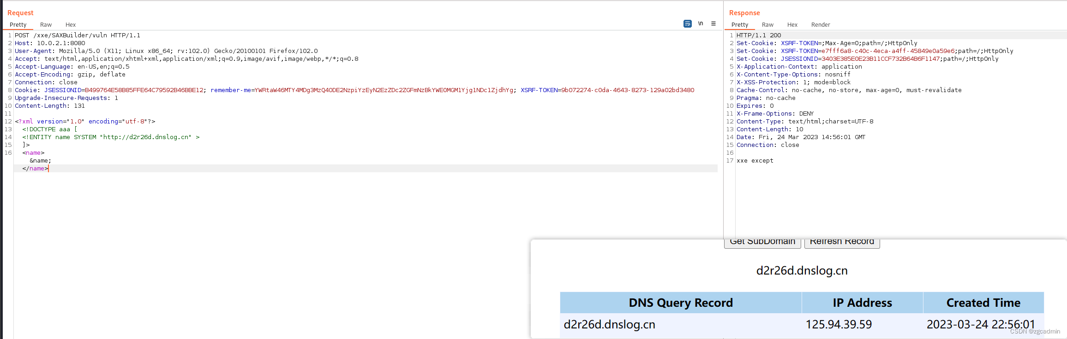Click the User-Agent header line
1067x339 pixels.
tap(166, 51)
